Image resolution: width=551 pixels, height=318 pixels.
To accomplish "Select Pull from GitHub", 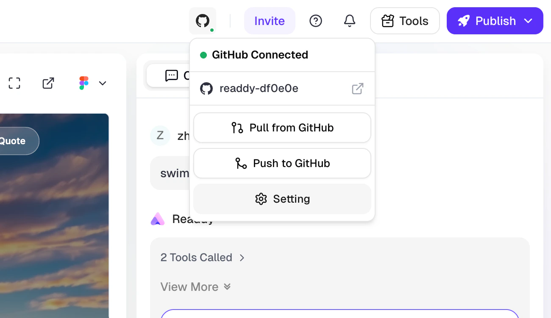I will point(282,128).
